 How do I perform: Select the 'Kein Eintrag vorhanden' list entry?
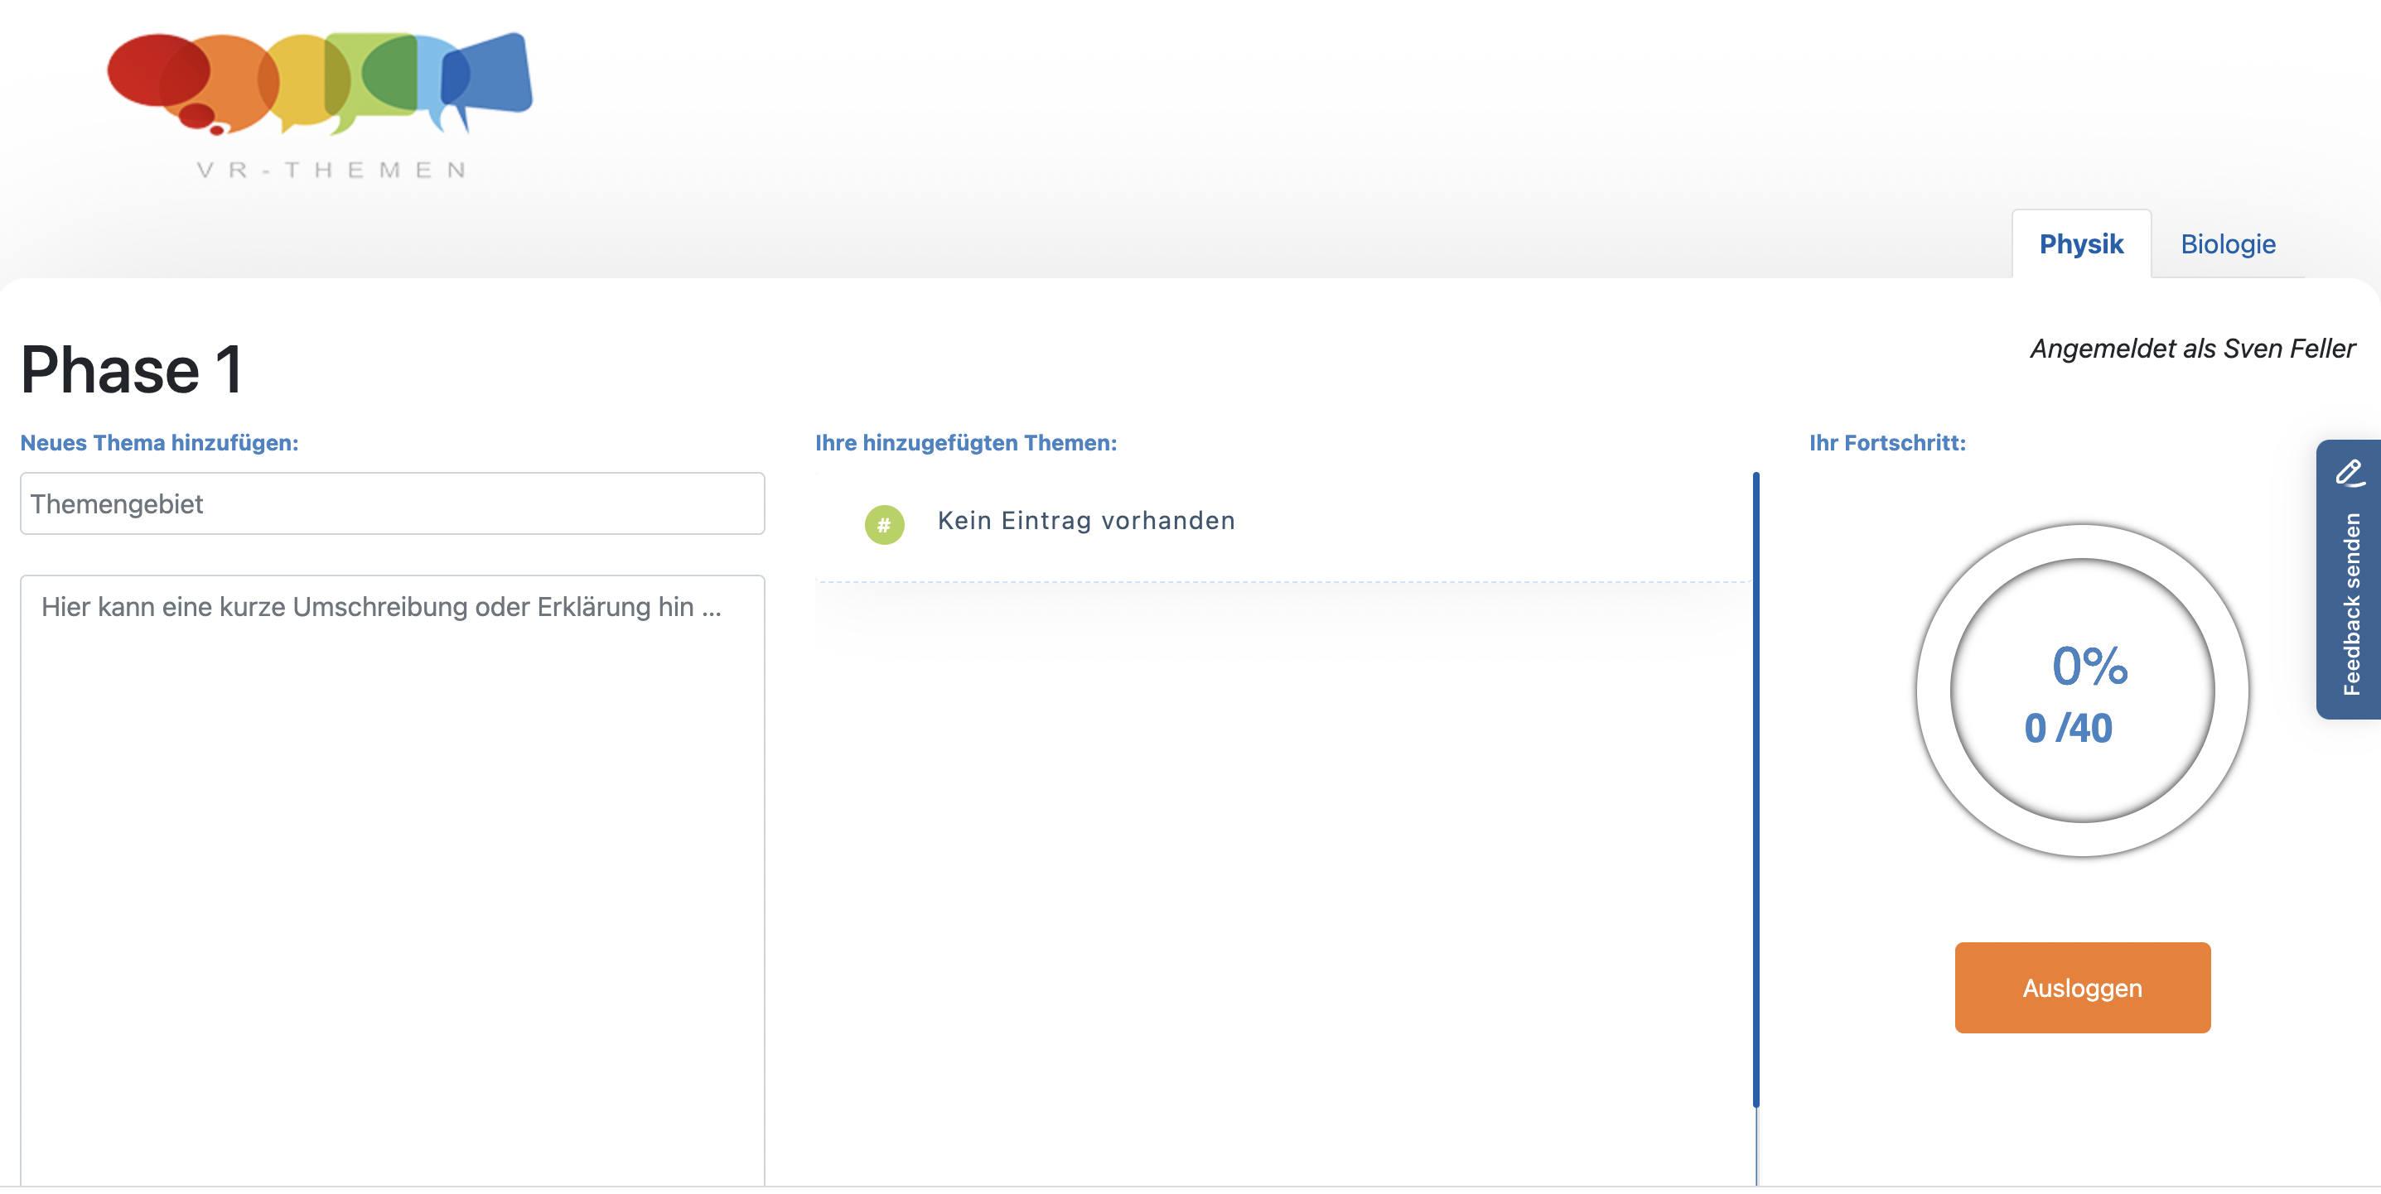1085,520
